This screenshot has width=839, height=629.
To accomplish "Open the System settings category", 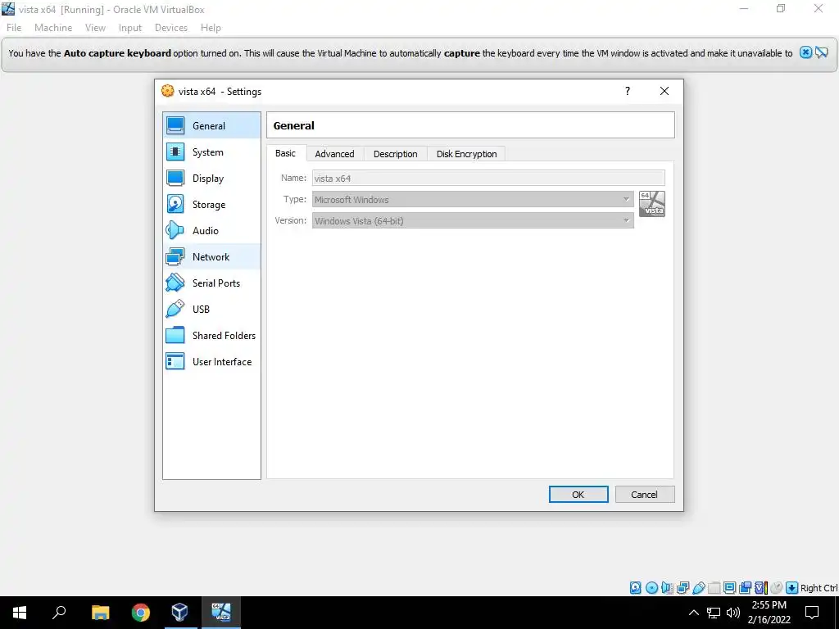I will (211, 152).
